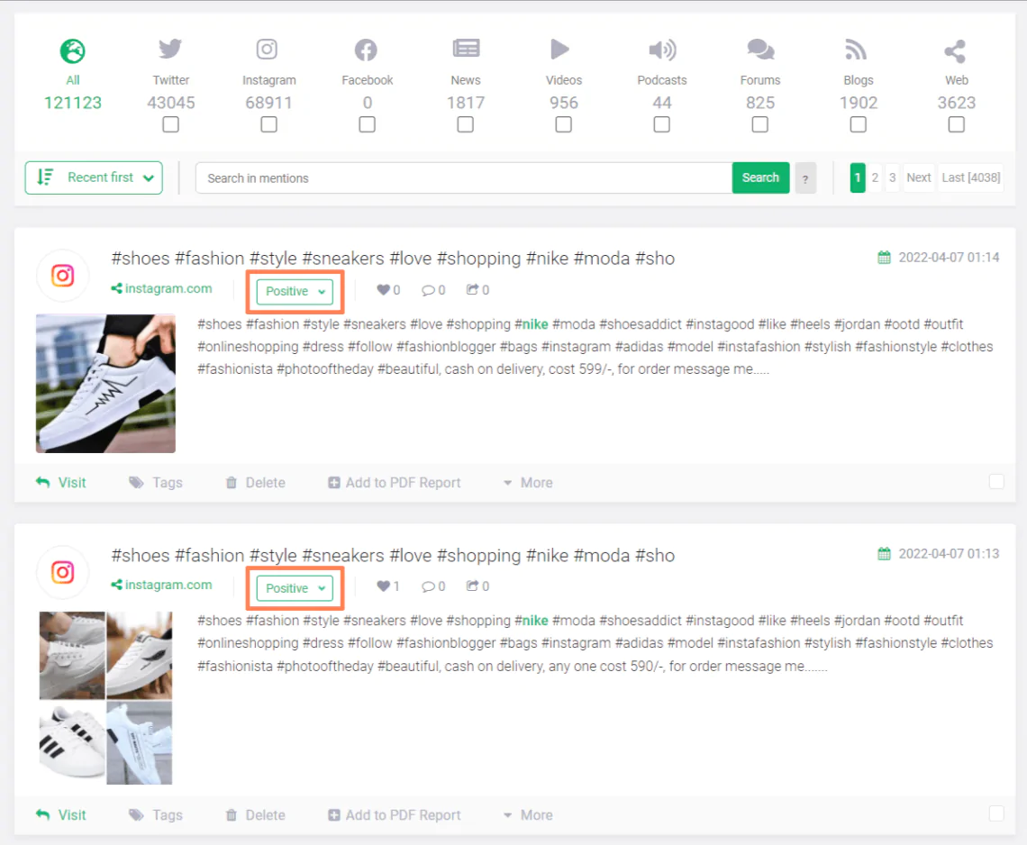The height and width of the screenshot is (845, 1027).
Task: Click the heart likes icon on the 01:14 mention
Action: point(383,289)
